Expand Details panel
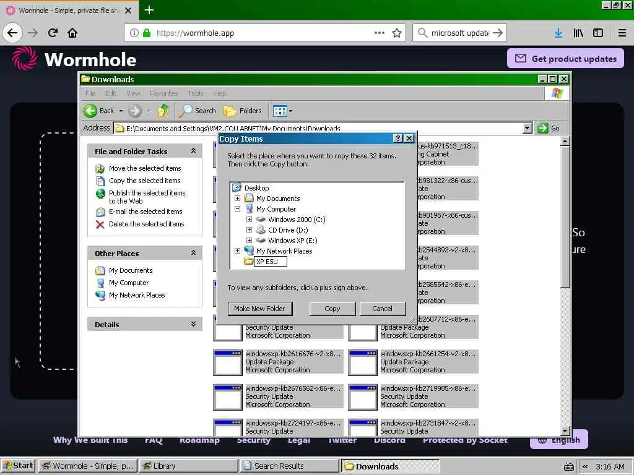The height and width of the screenshot is (475, 634). click(x=193, y=324)
